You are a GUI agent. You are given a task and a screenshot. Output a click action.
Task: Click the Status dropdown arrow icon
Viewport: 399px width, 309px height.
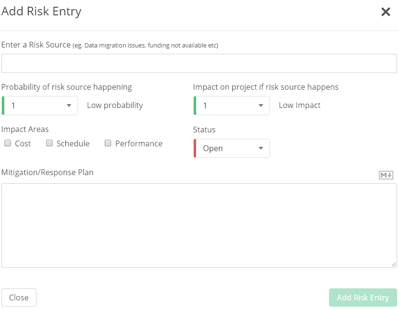(261, 148)
